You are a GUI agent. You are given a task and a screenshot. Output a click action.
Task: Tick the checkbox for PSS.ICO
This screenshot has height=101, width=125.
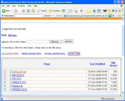[5, 79]
